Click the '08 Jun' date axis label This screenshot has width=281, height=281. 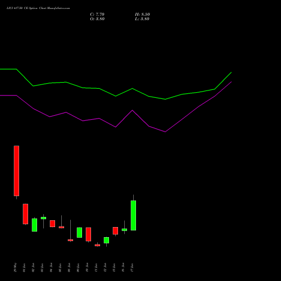pos(69,268)
